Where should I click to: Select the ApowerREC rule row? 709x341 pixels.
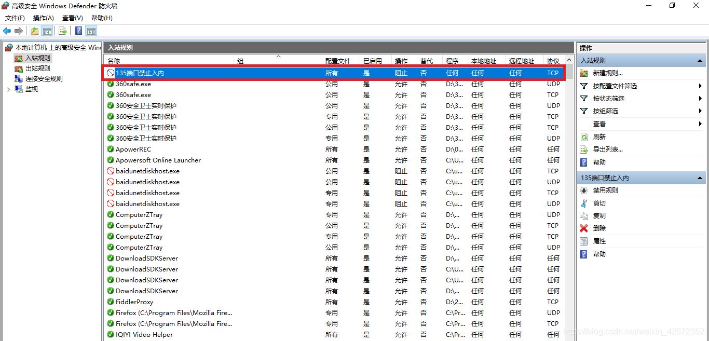pos(334,149)
